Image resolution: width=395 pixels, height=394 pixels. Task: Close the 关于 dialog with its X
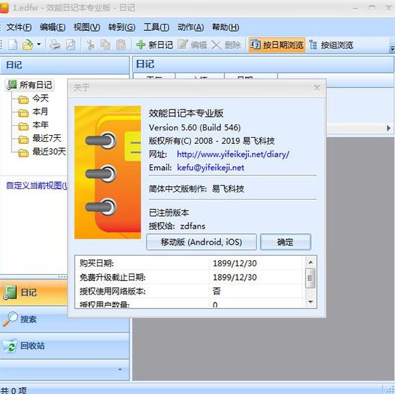pos(316,87)
